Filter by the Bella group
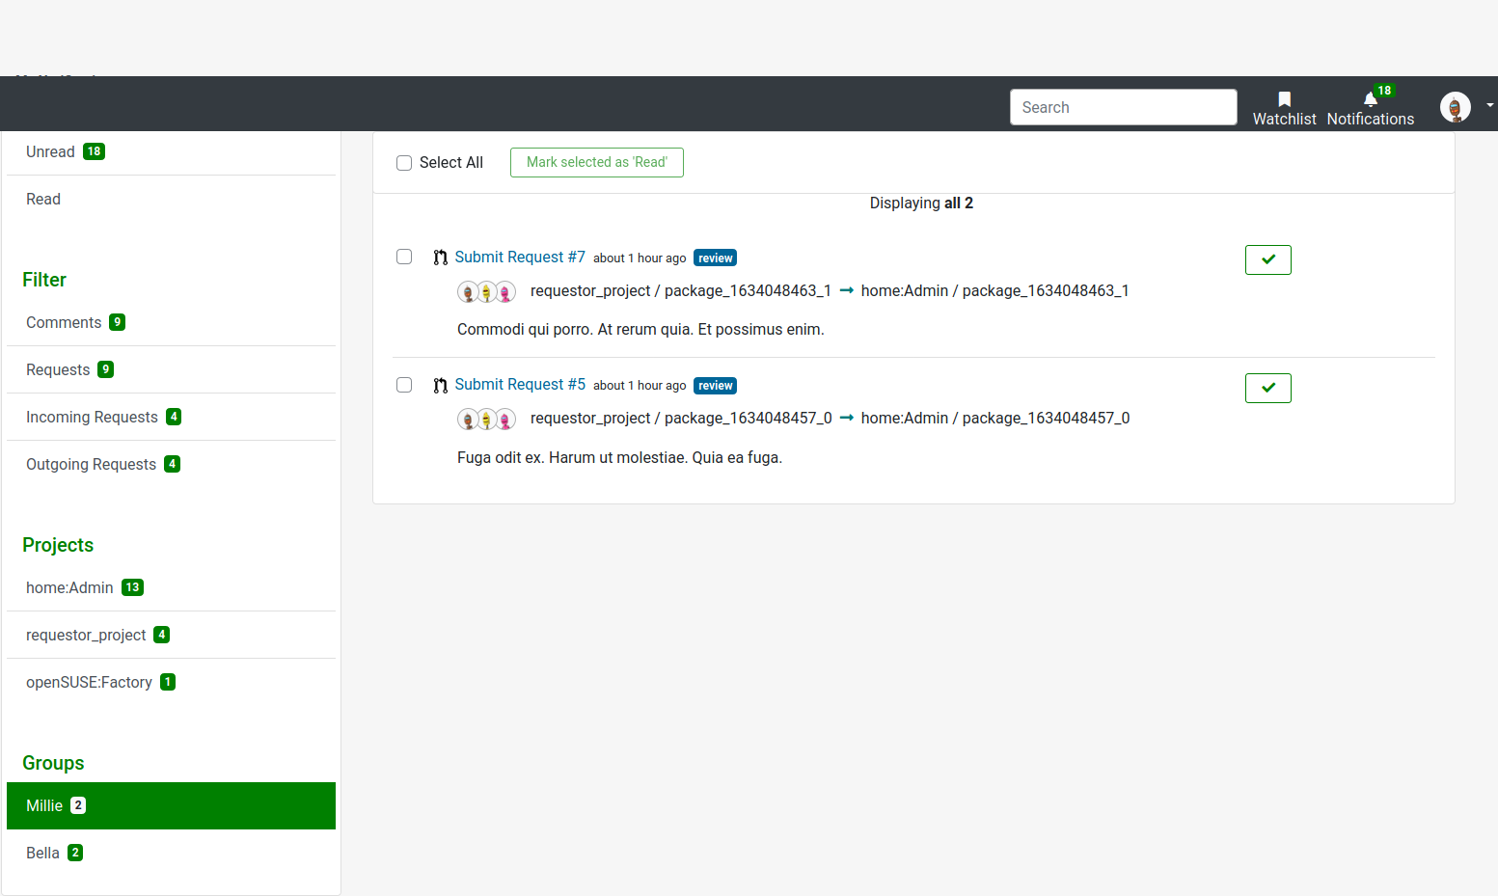The image size is (1498, 896). click(43, 854)
